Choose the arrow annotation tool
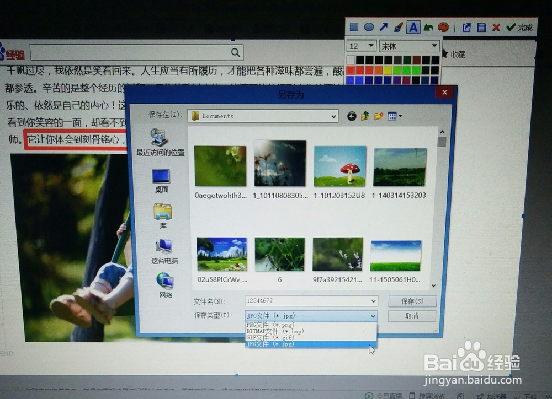Screen dimensions: 552x399 (383, 26)
